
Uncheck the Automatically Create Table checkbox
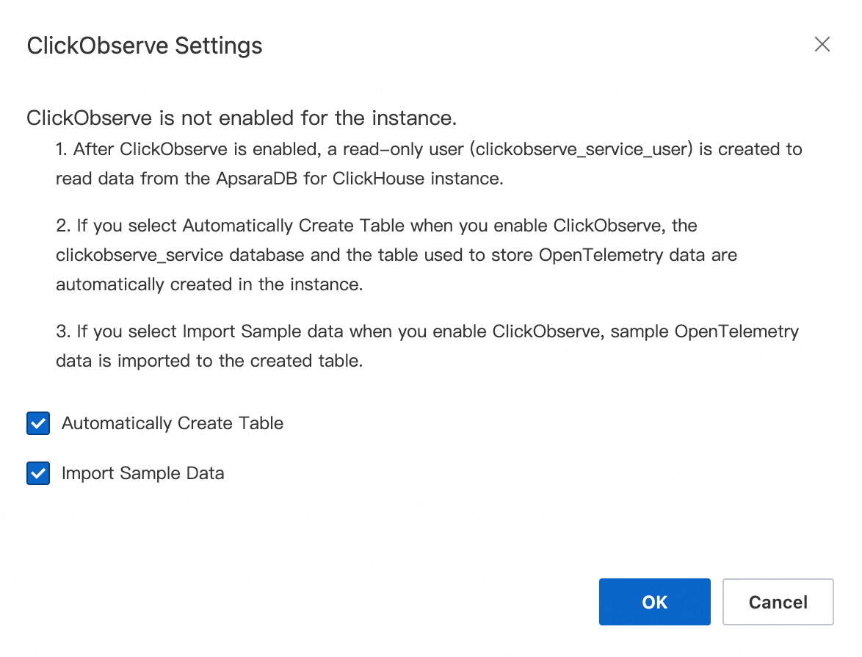pyautogui.click(x=38, y=424)
